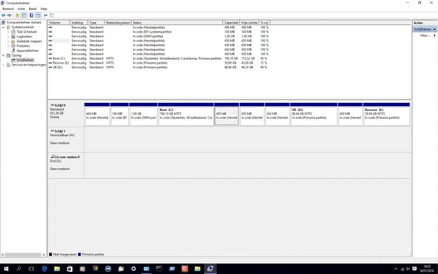This screenshot has width=438, height=274.
Task: Expand Services en toepassingen node
Action: point(4,65)
